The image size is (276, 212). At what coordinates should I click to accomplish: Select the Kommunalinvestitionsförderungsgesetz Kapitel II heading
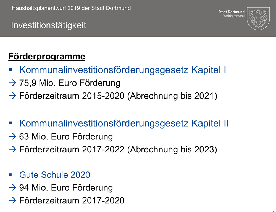[124, 123]
